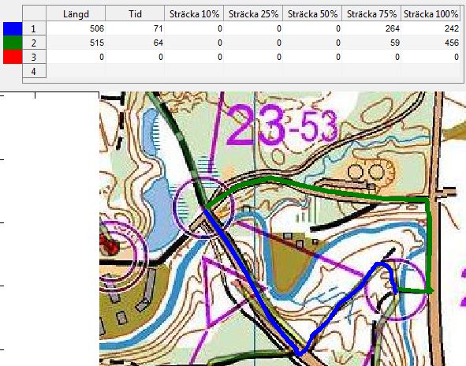Select row header 1

34,28
